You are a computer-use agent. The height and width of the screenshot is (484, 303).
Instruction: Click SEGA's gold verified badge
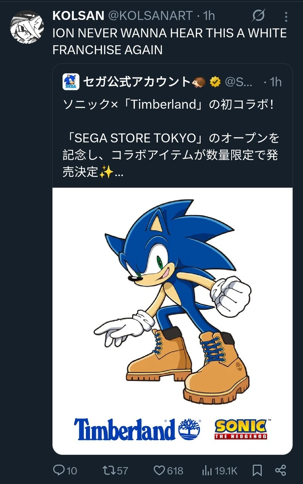tap(215, 81)
